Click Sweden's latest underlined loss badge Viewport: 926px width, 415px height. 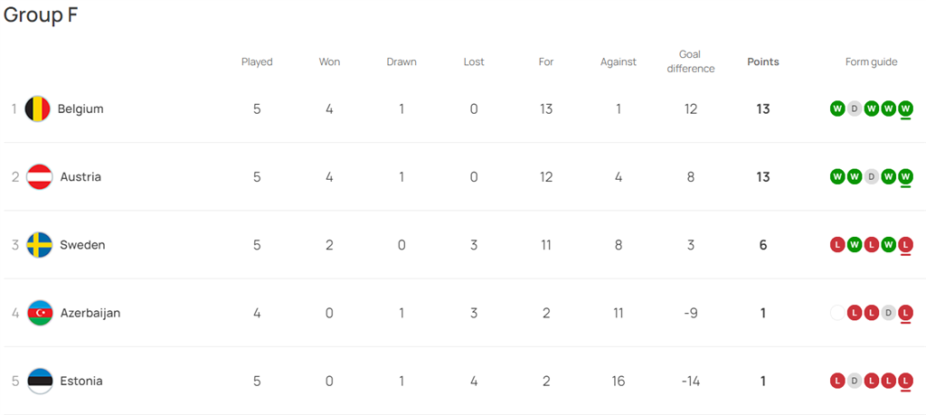[x=905, y=245]
